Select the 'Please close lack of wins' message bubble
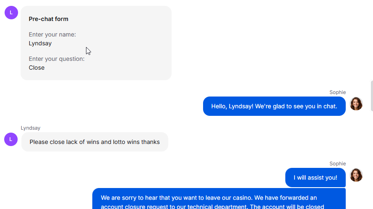The image size is (373, 209). click(95, 142)
